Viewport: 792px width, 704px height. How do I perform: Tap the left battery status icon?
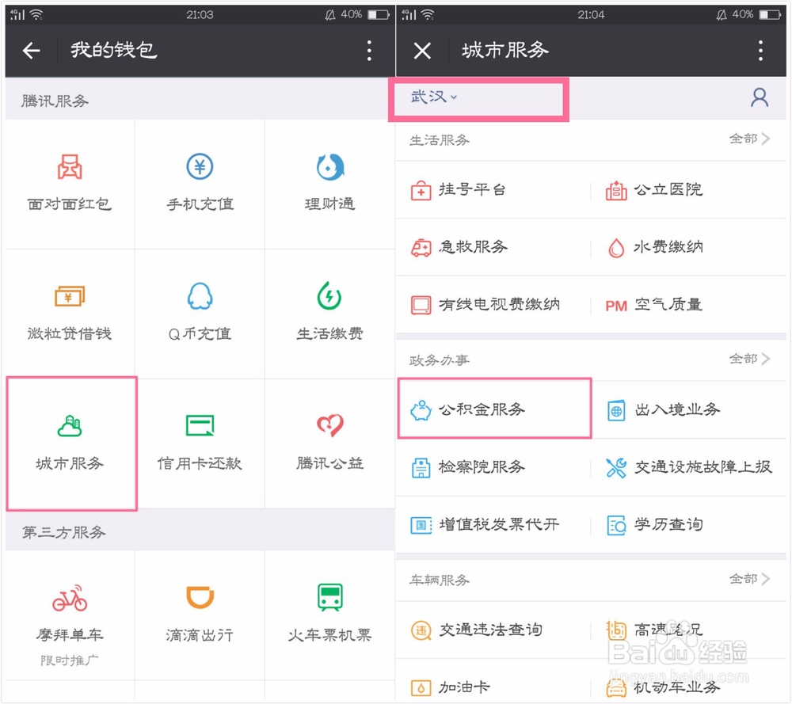pyautogui.click(x=379, y=14)
